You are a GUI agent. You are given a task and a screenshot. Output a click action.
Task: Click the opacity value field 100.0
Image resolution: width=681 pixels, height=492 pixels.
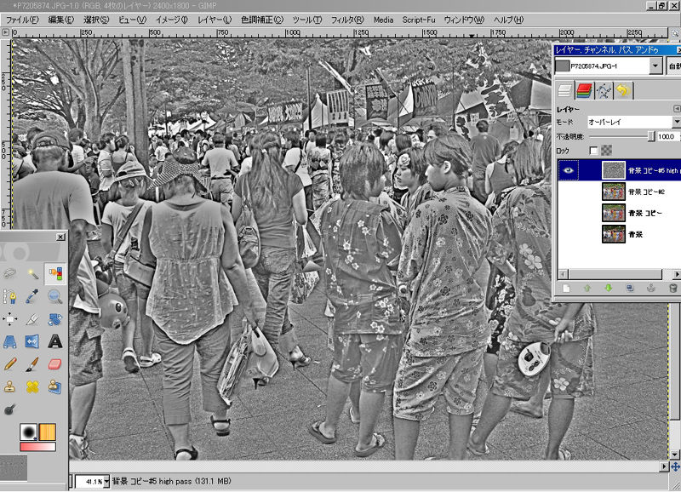click(x=667, y=136)
